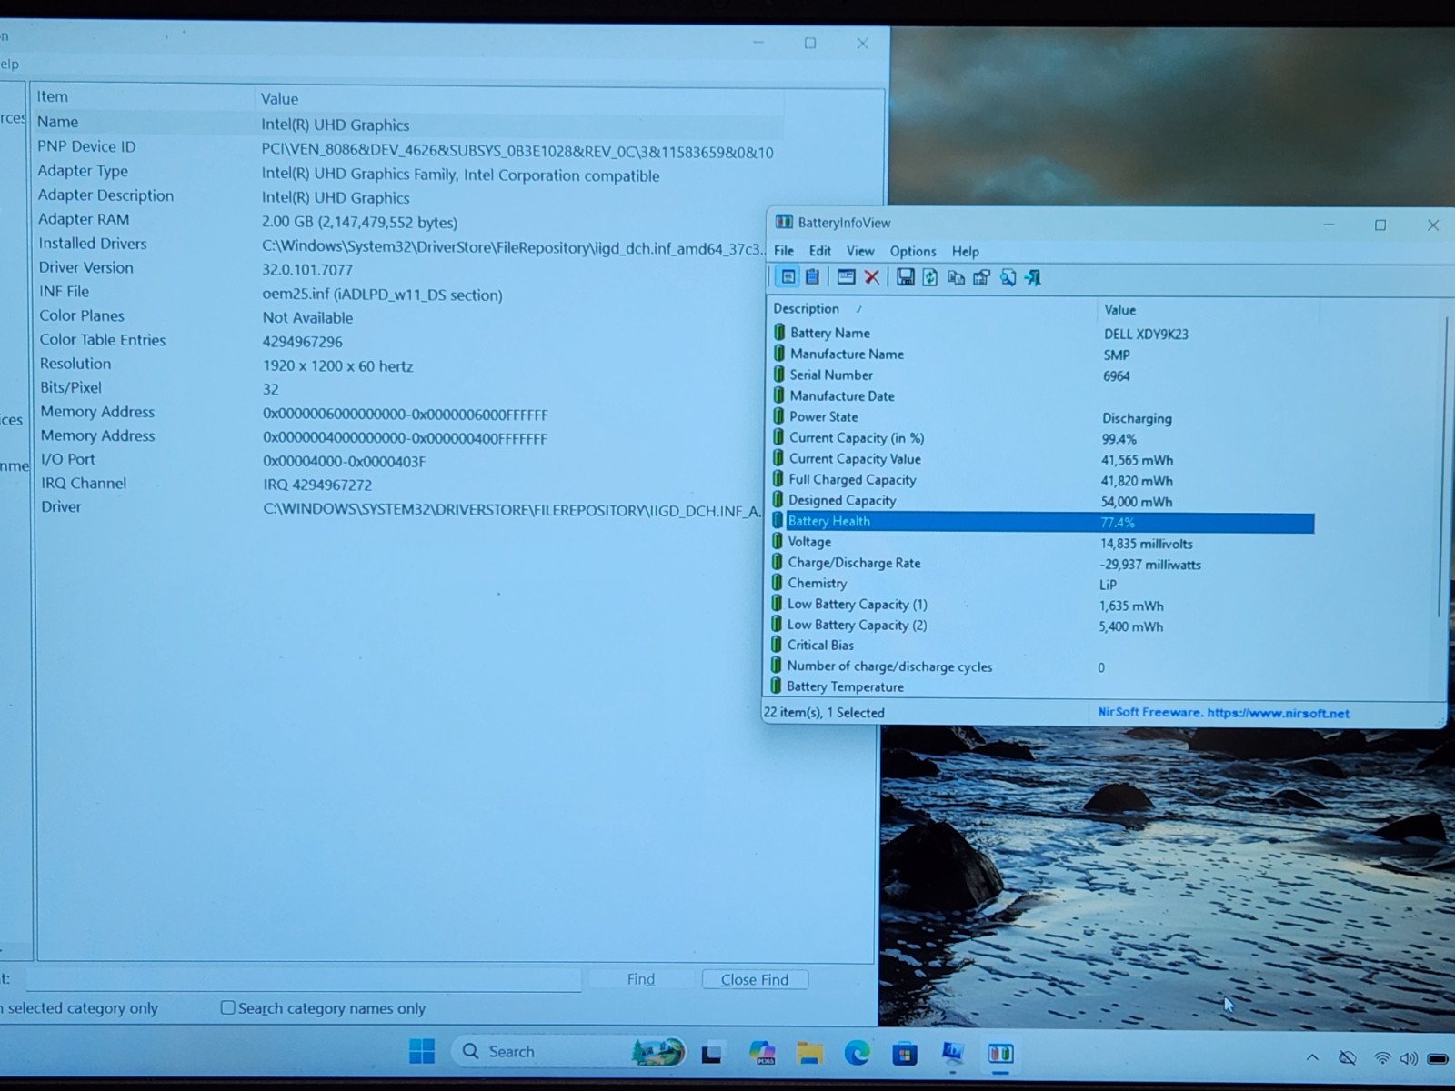Click the Find button in System Information
The image size is (1455, 1091).
[640, 979]
